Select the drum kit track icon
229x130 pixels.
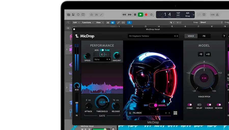coord(71,49)
